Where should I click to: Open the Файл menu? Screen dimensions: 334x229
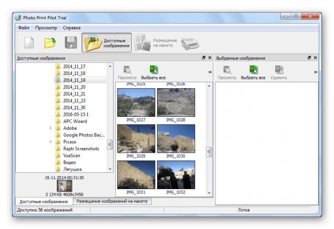point(23,28)
